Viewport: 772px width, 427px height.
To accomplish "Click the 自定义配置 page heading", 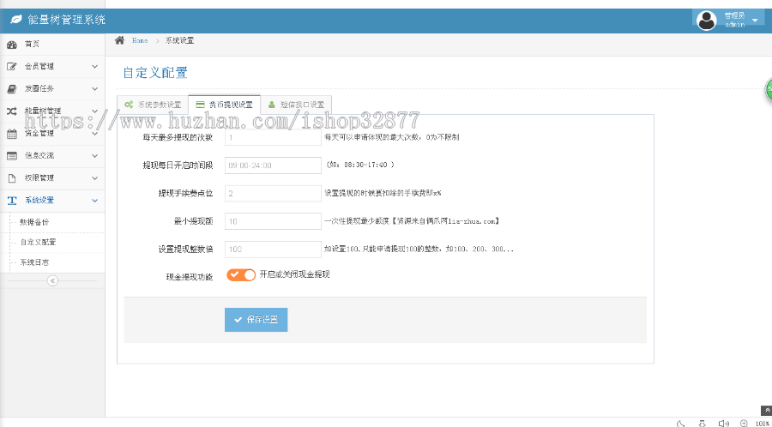I will [155, 73].
